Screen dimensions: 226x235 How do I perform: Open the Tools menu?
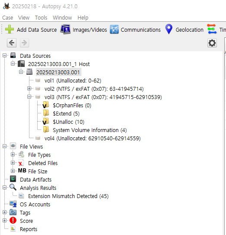(41, 18)
